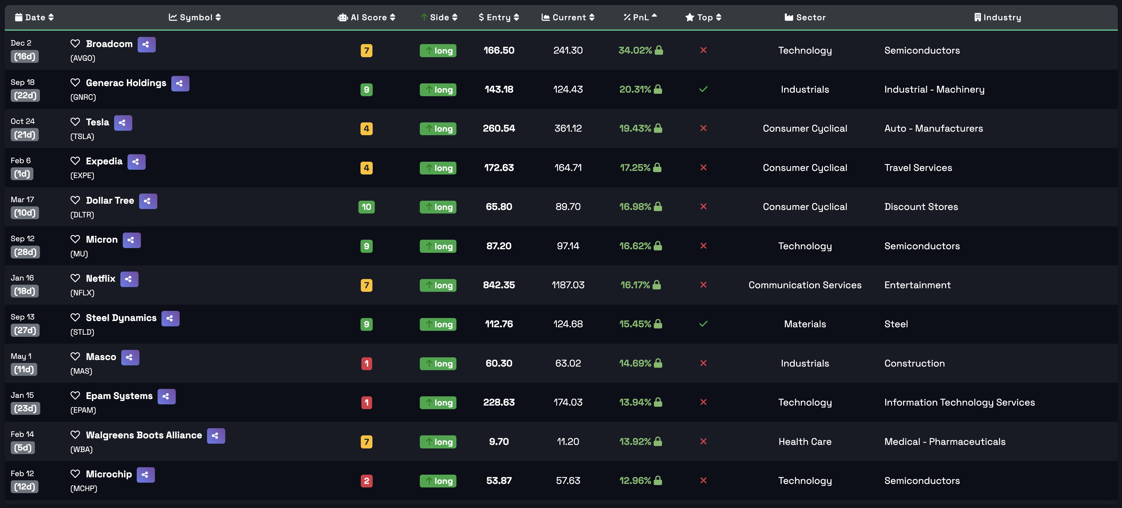Share the Dollar Tree trade
Image resolution: width=1122 pixels, height=508 pixels.
pyautogui.click(x=148, y=201)
